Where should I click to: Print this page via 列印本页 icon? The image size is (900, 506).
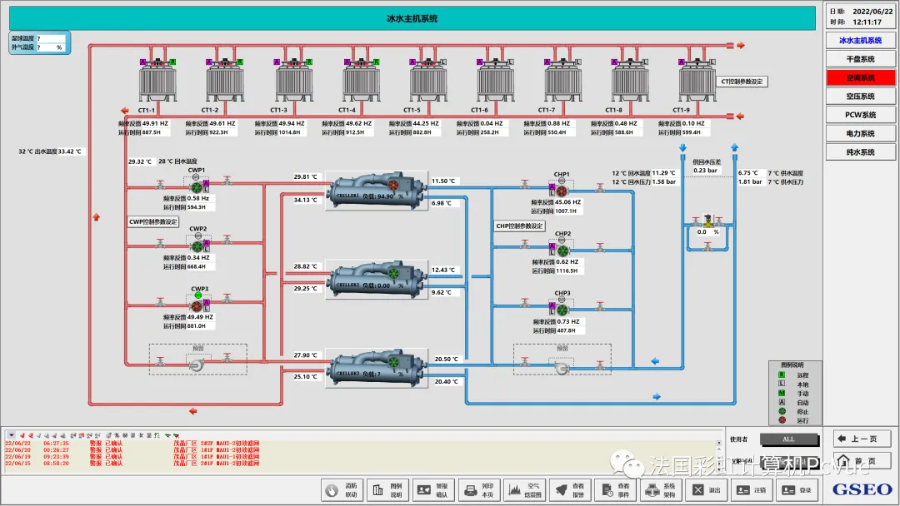[x=478, y=490]
